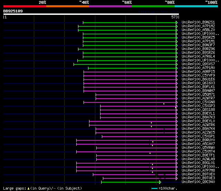Open hit UniRef100_B9N3F7
This screenshot has width=221, height=191.
point(198,45)
